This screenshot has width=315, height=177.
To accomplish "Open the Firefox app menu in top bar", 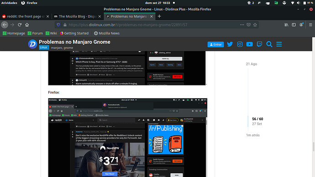I will point(29,3).
